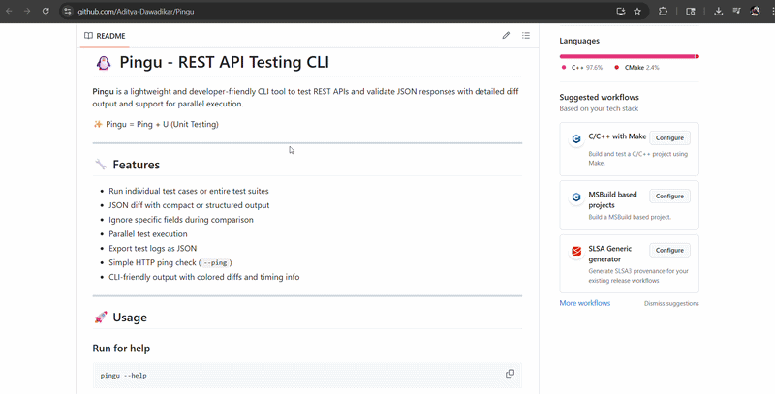Click the SLSA Generic generator icon
The width and height of the screenshot is (775, 394).
tap(575, 251)
